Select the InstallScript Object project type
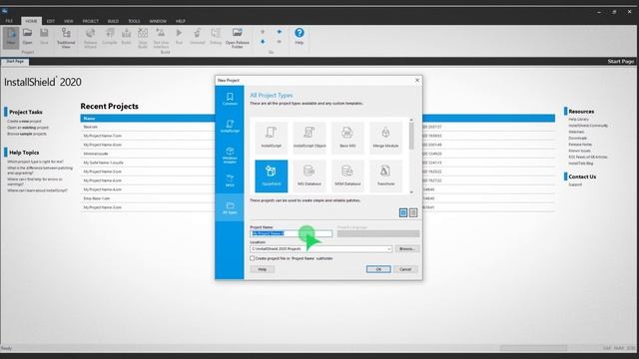The height and width of the screenshot is (359, 639). click(310, 138)
